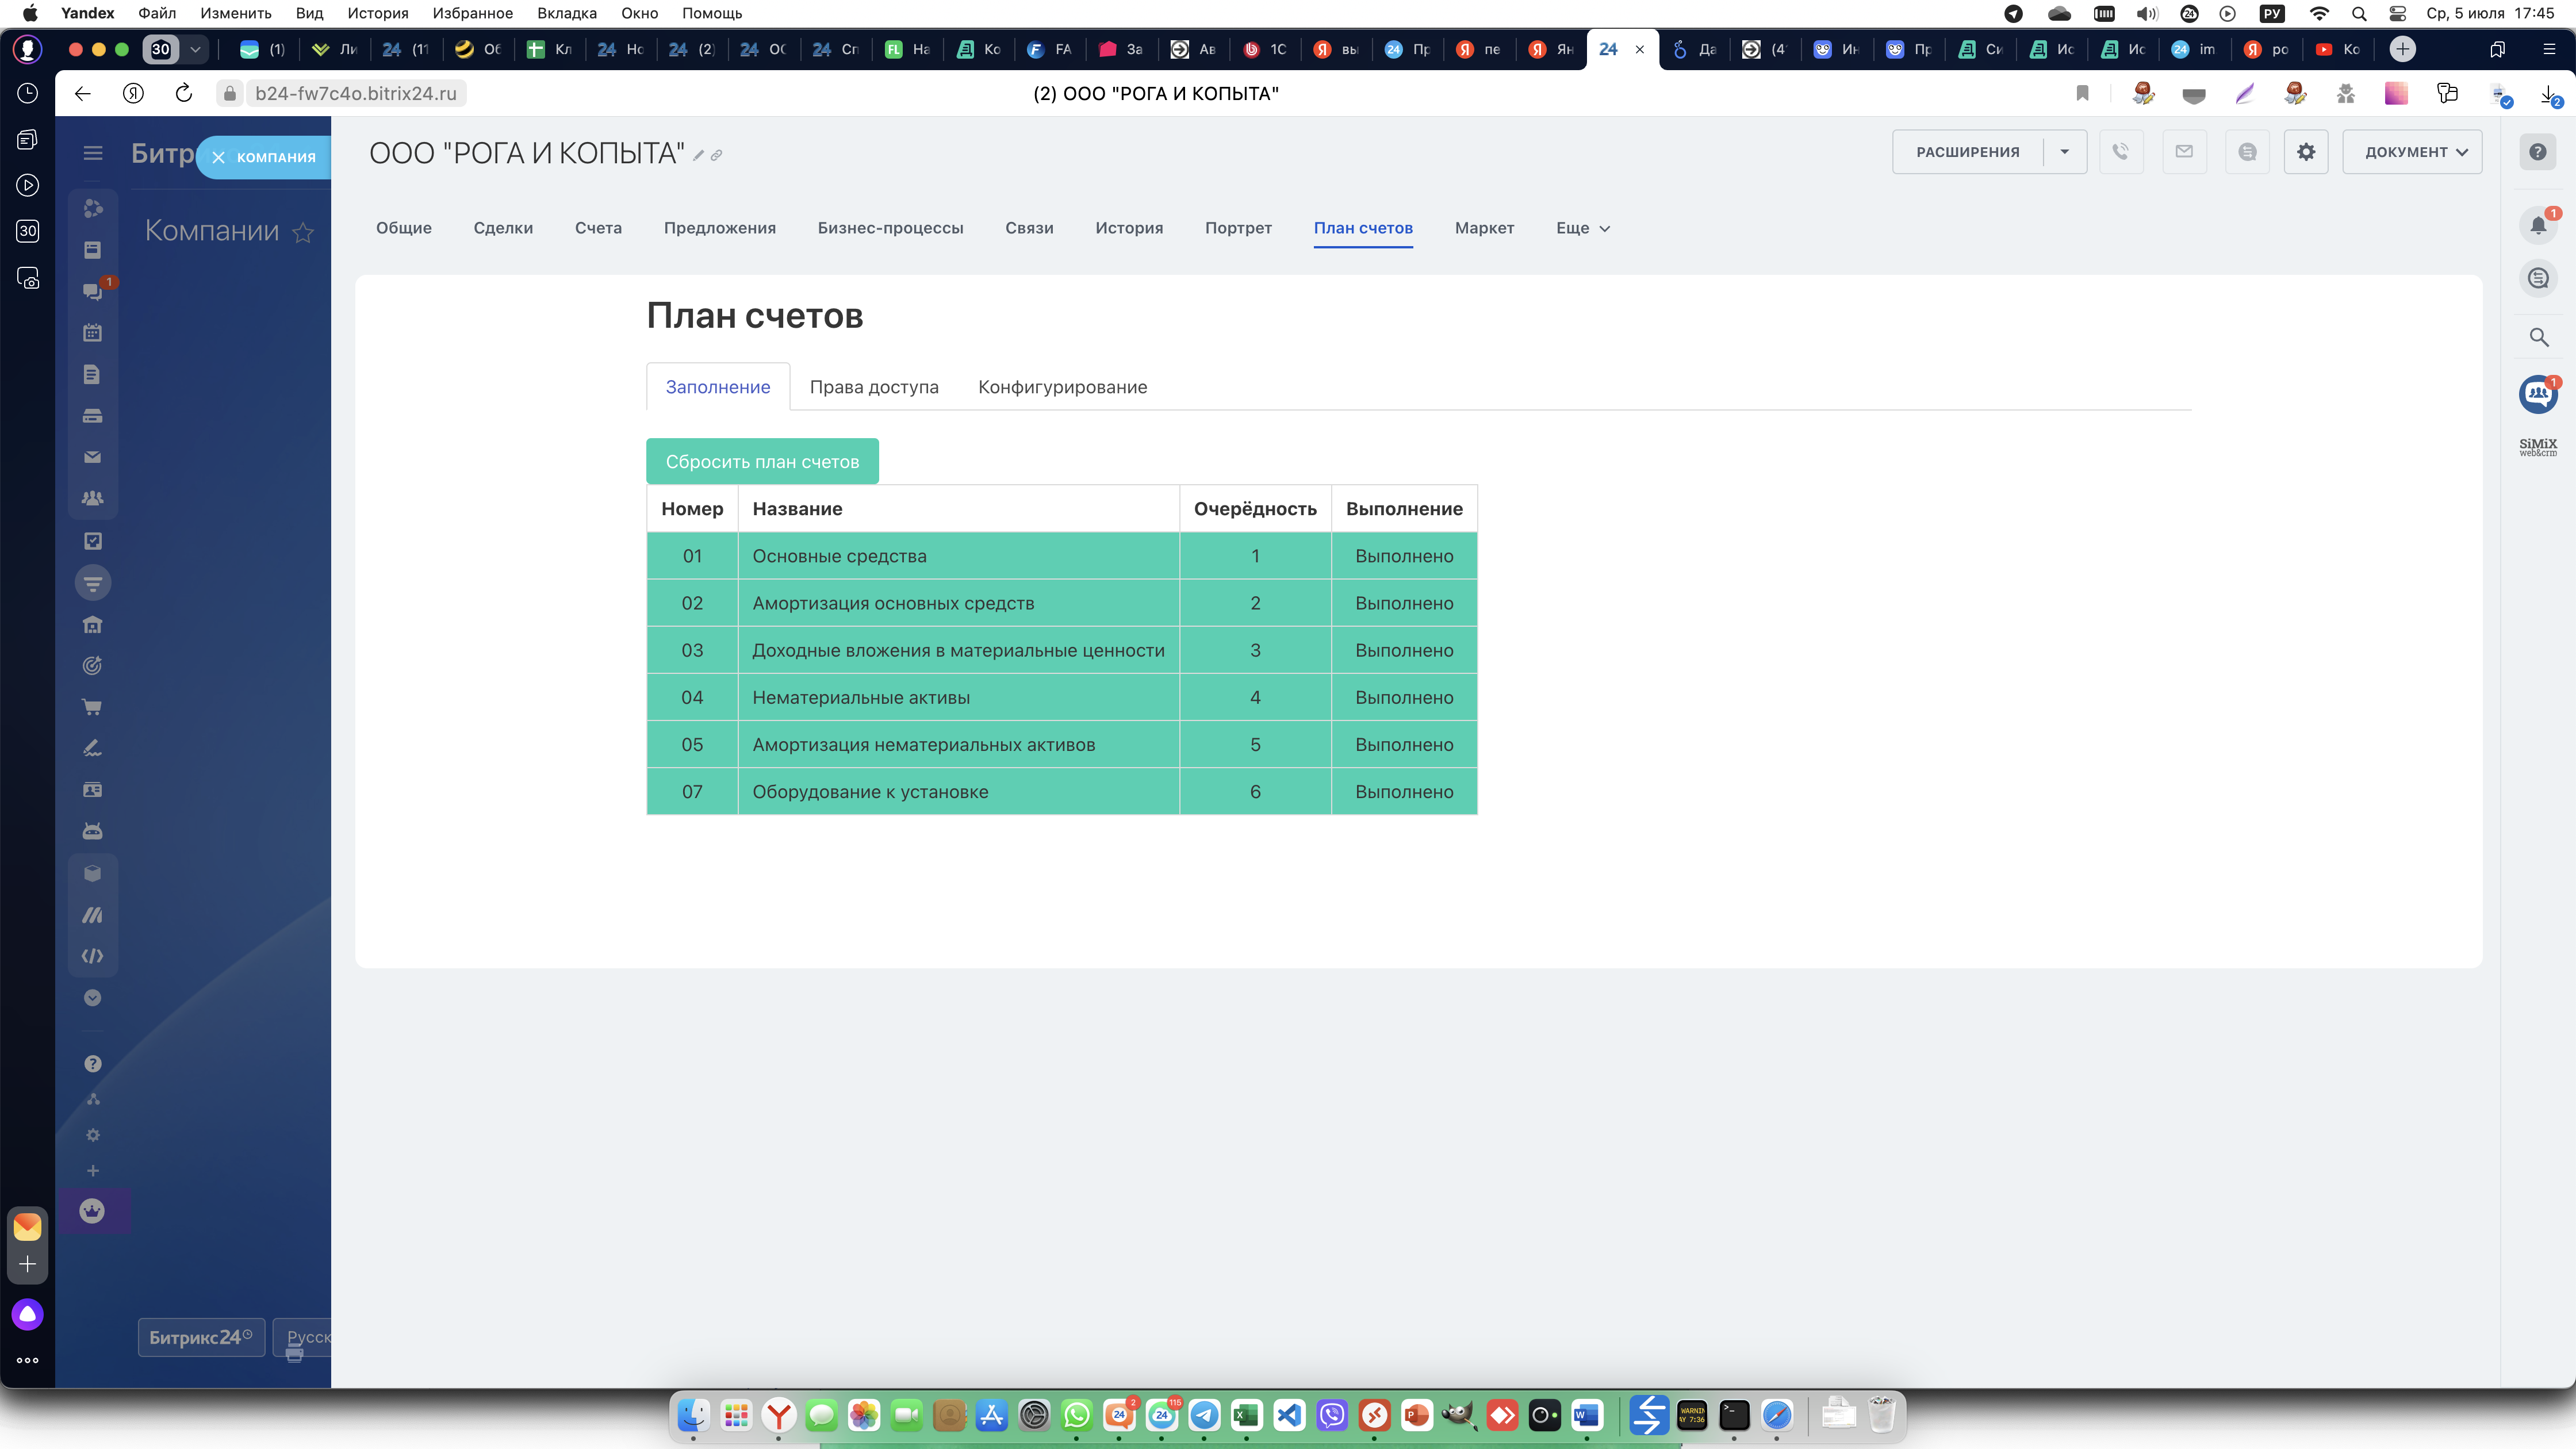Toggle the hamburger menu in the left sidebar

pos(93,153)
